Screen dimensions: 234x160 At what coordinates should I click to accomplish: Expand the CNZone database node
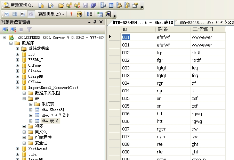(x=17, y=82)
